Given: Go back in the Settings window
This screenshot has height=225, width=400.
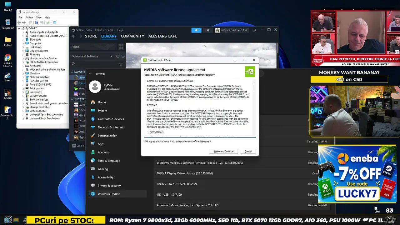Looking at the screenshot, I should tap(90, 74).
